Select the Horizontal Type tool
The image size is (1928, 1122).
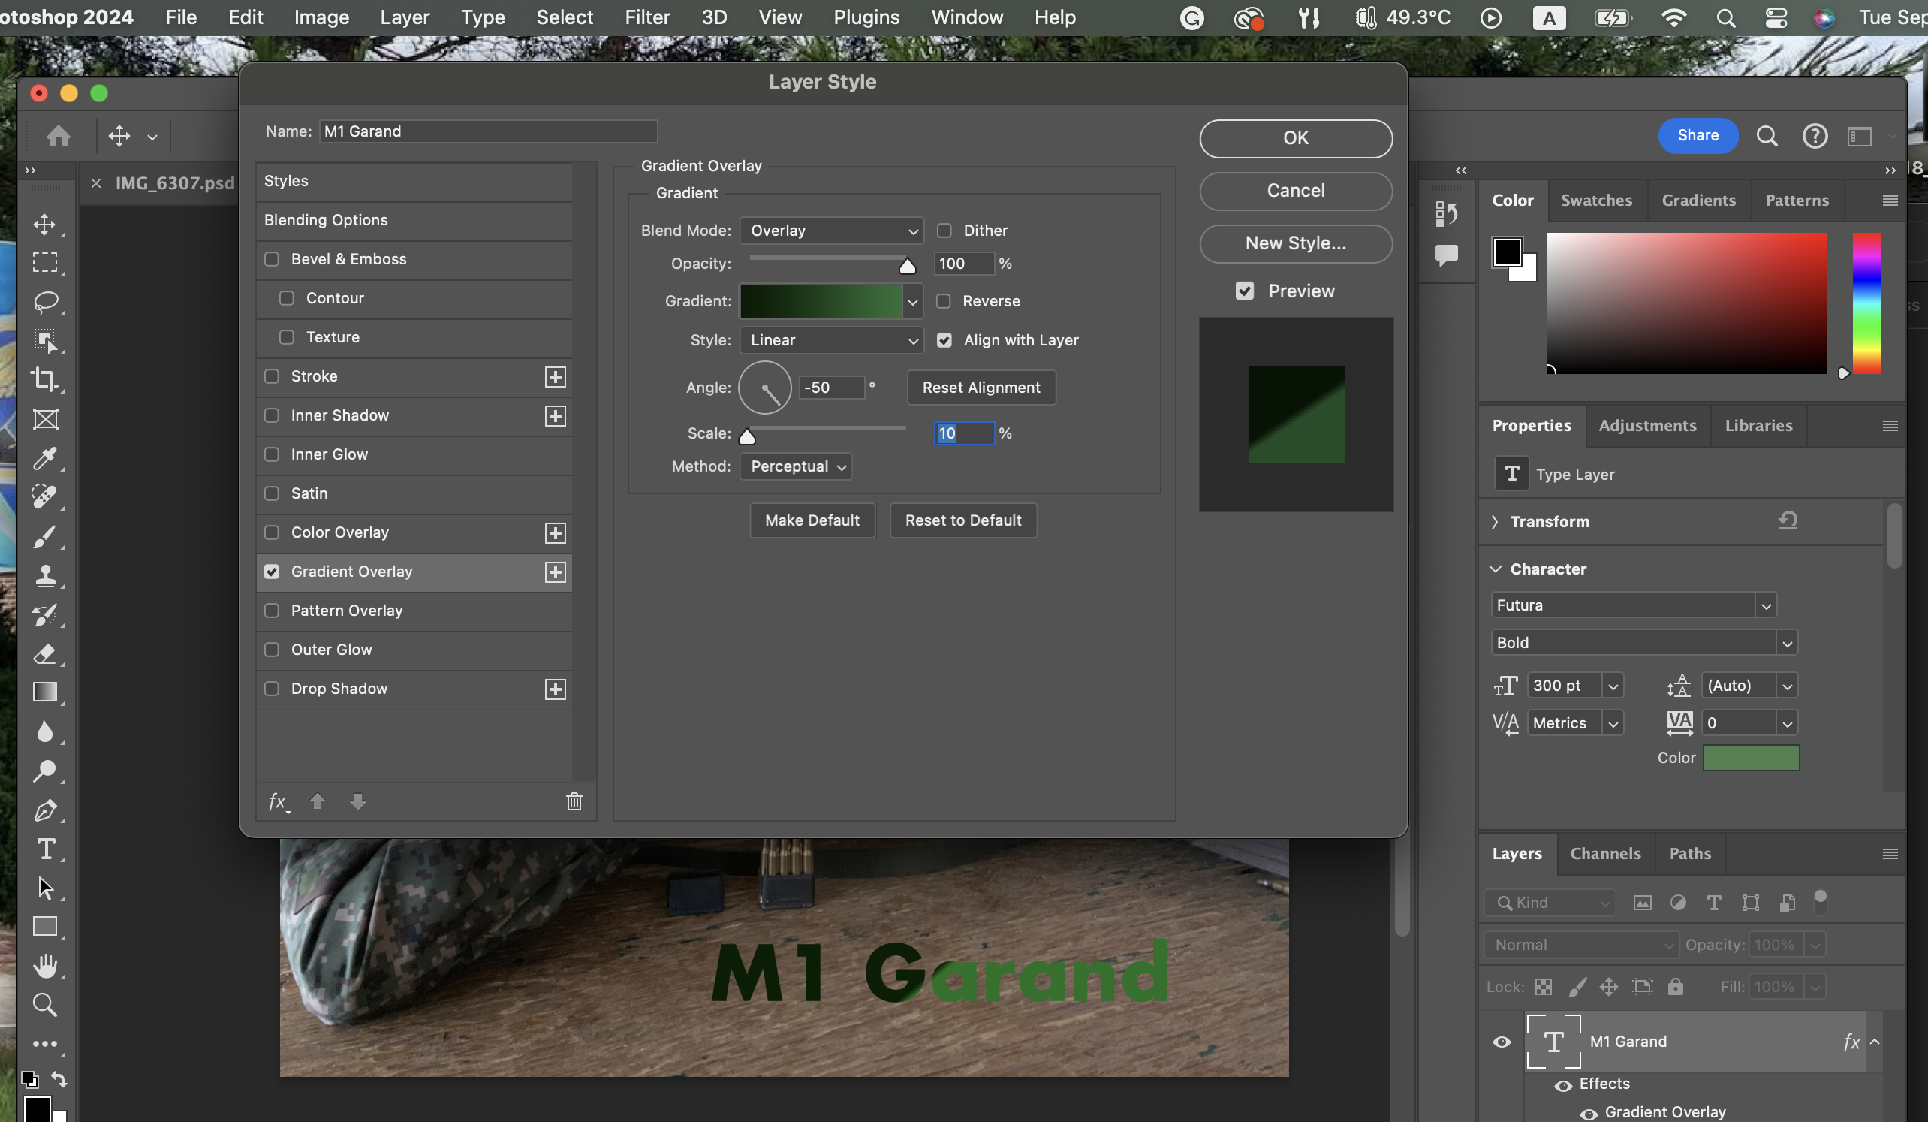pos(44,849)
